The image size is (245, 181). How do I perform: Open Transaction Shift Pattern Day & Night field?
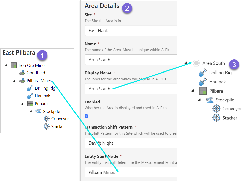click(x=131, y=143)
